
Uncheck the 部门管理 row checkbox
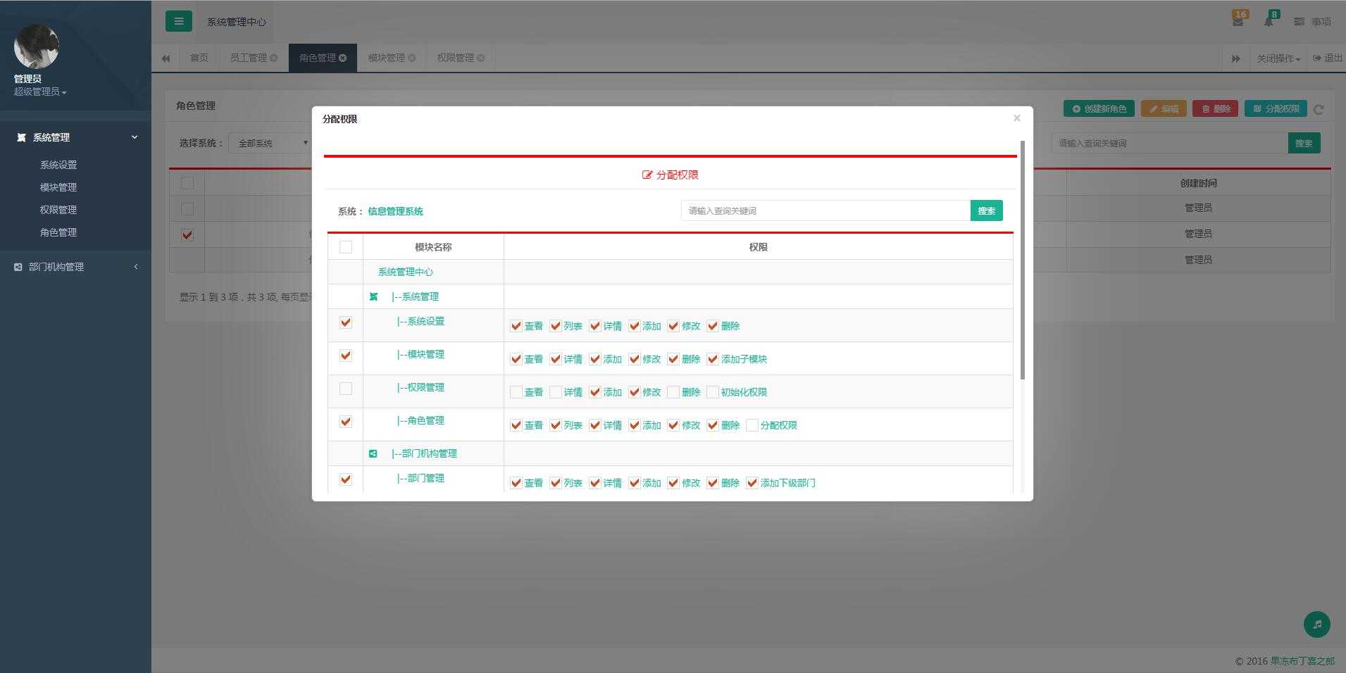[346, 479]
